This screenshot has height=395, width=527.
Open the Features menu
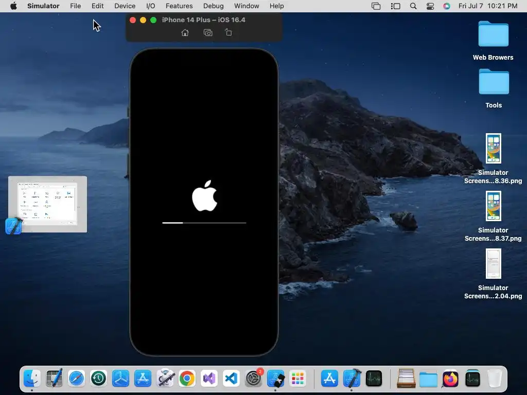(179, 6)
